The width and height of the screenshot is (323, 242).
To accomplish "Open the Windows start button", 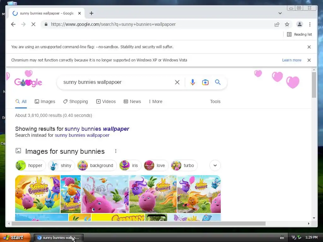I will (x=15, y=238).
